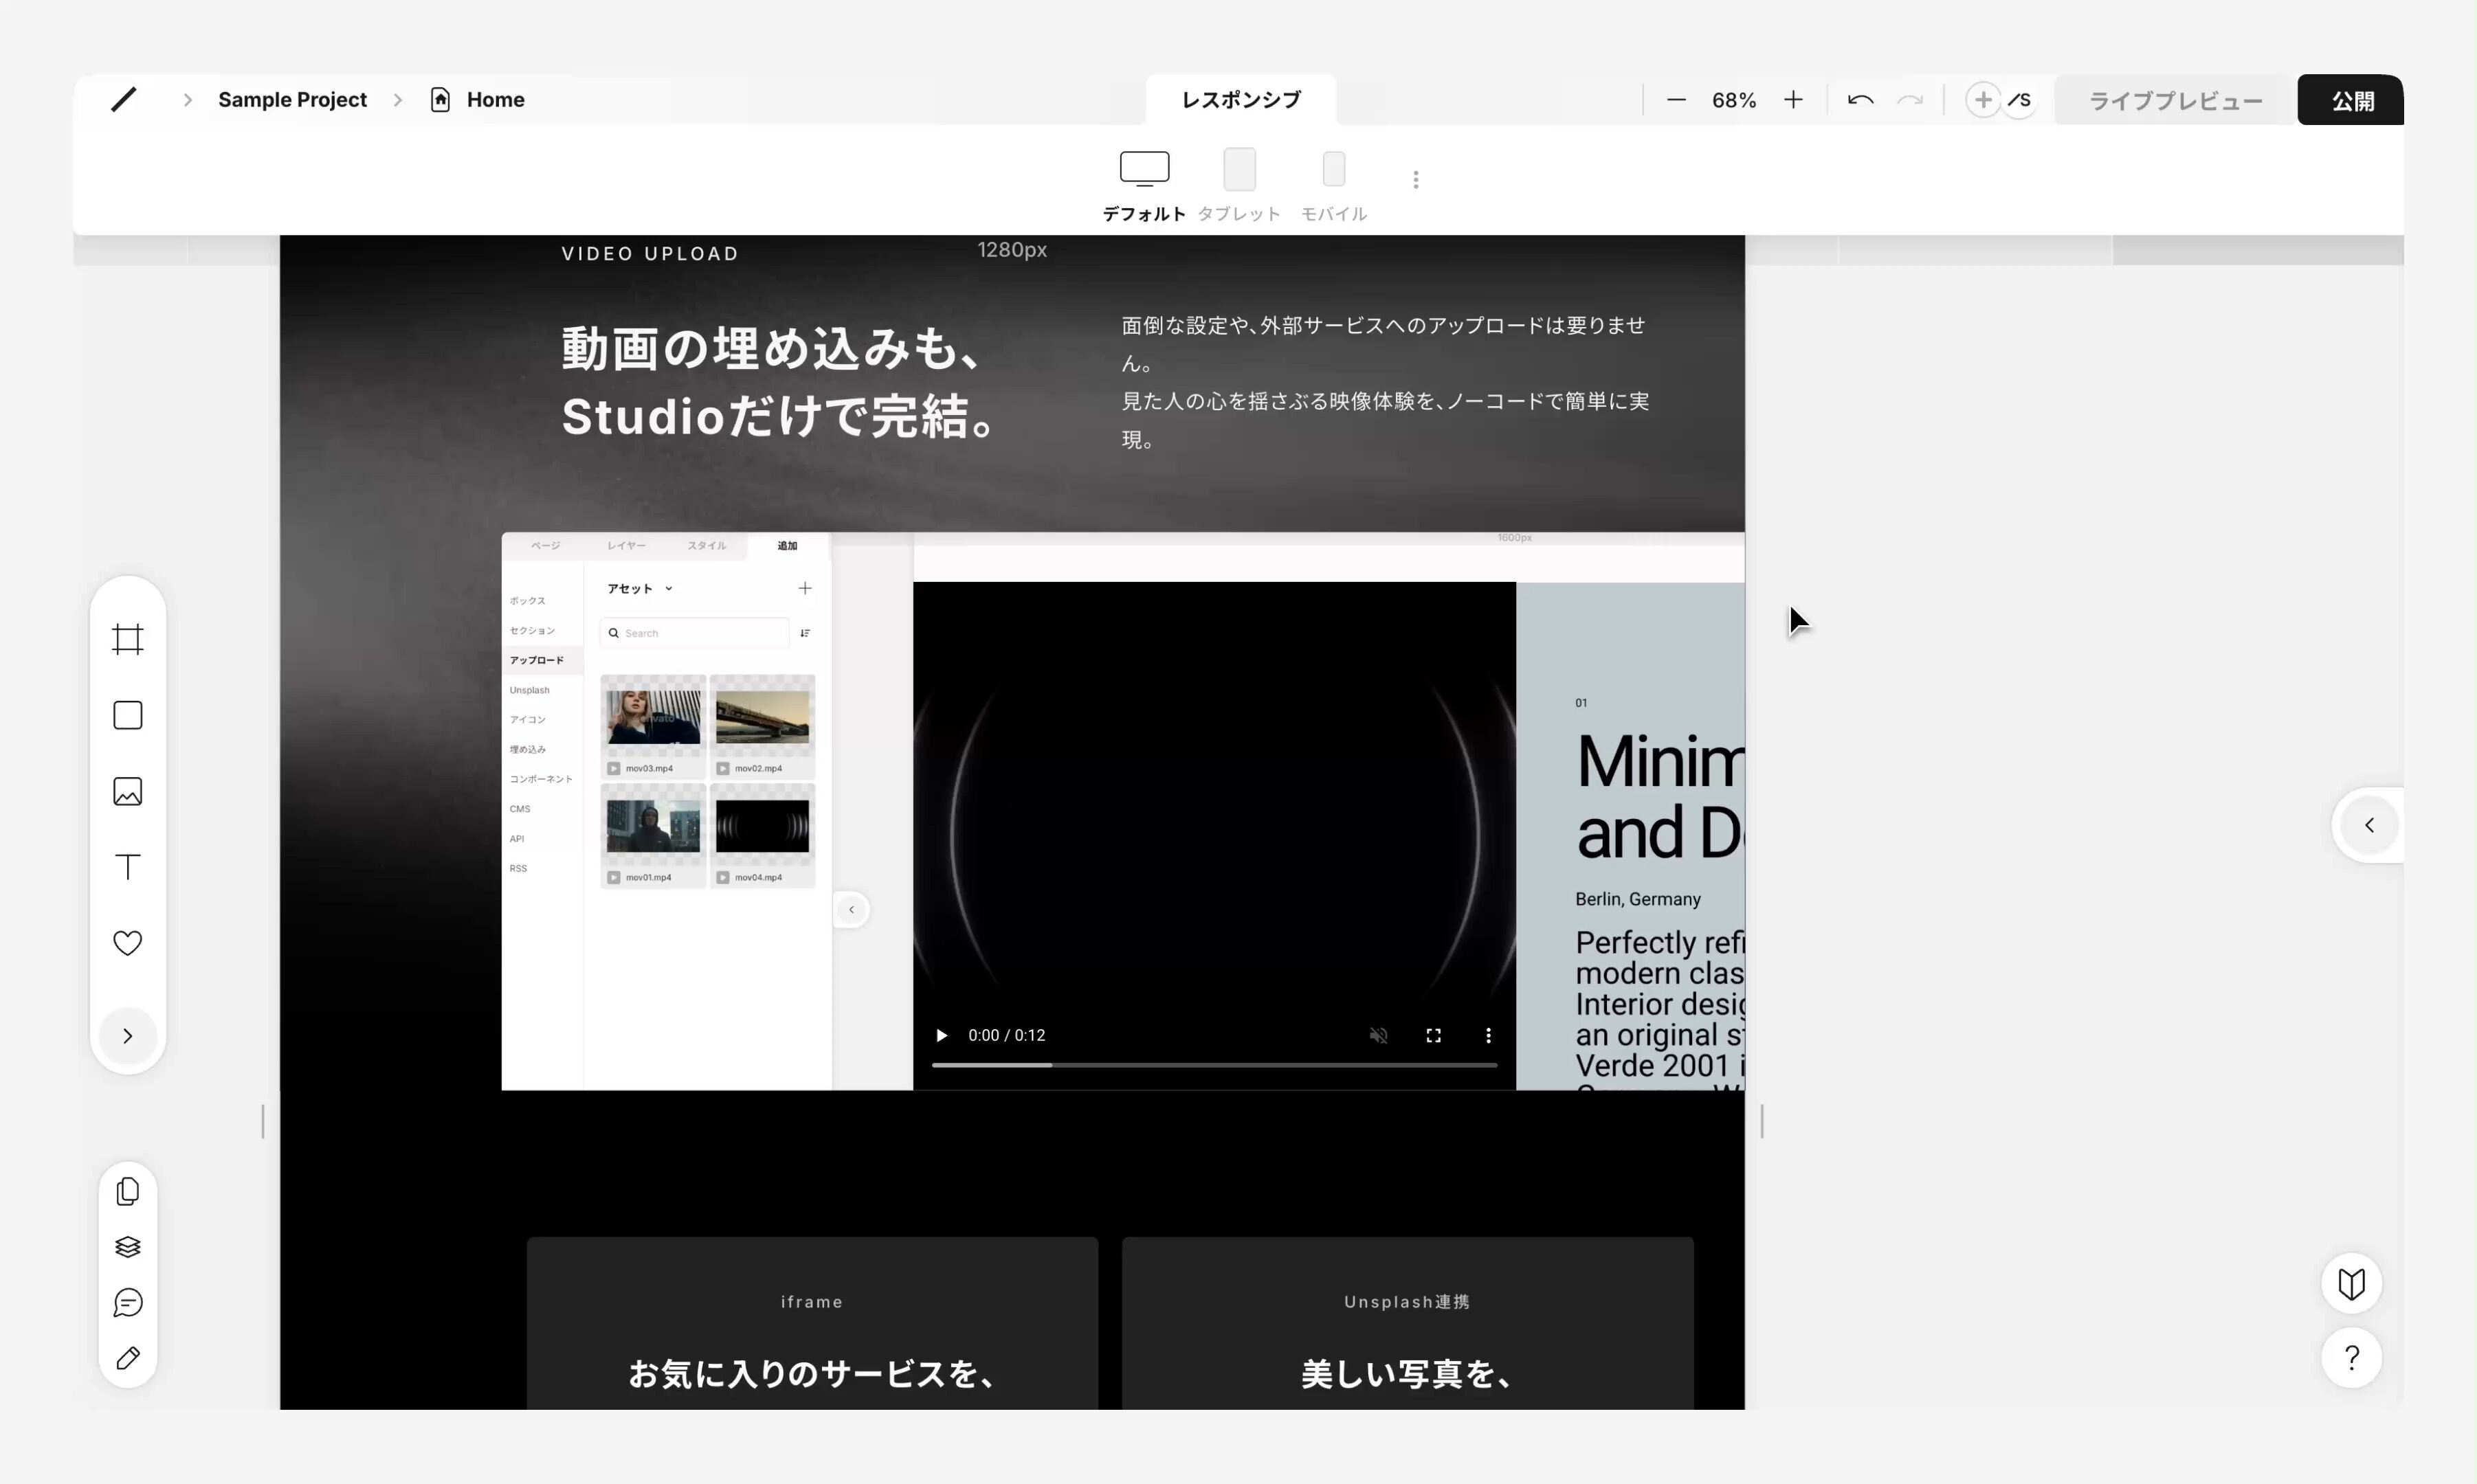Switch to the 追加 tab in mockup

788,546
